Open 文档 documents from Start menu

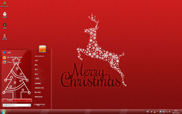point(36,60)
